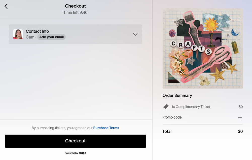
Task: Click Cam's profile photo avatar
Action: [x=18, y=34]
